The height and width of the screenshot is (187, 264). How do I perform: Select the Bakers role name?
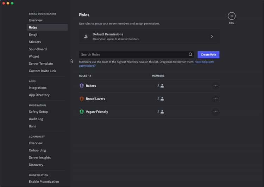point(91,86)
